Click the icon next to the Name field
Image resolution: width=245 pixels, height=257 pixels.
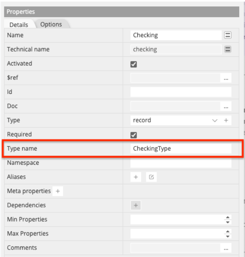pyautogui.click(x=228, y=35)
